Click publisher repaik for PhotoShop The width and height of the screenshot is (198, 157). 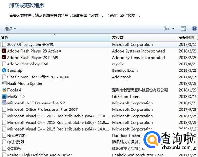point(118,64)
